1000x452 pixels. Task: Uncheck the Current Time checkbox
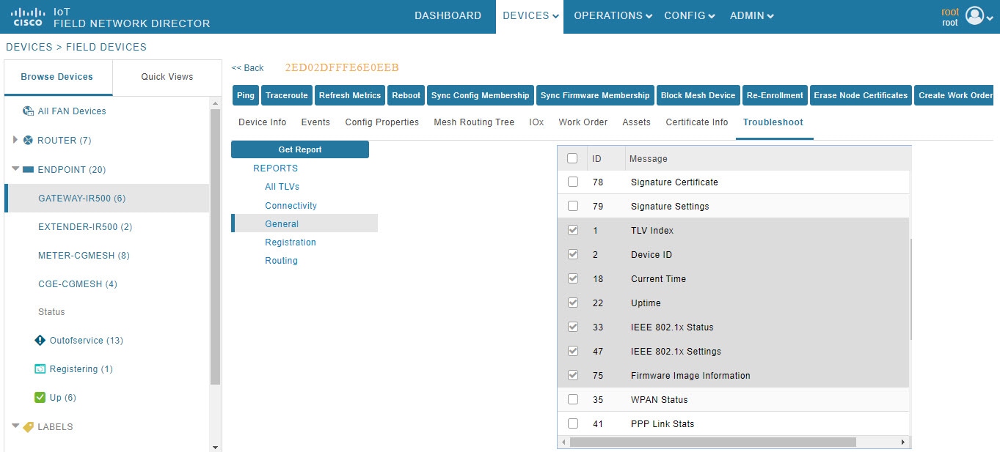click(573, 278)
